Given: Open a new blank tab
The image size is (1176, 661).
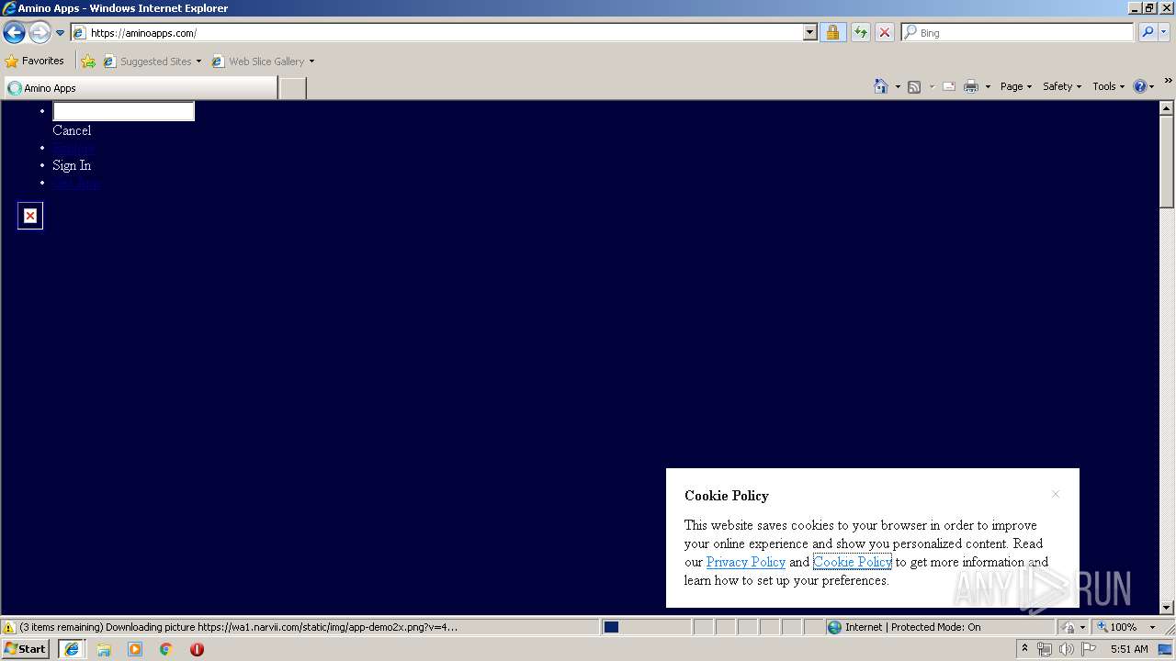Looking at the screenshot, I should 292,88.
